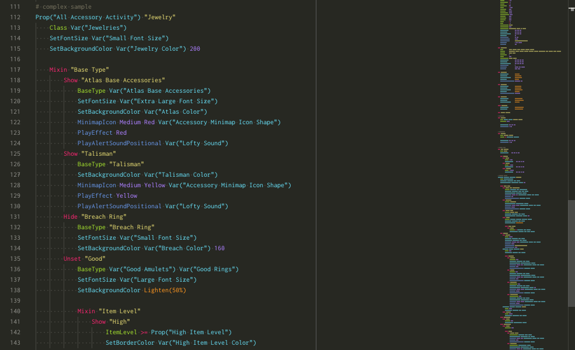Click Var("Large Font Size") on line 137
575x350 pixels.
[x=158, y=280]
